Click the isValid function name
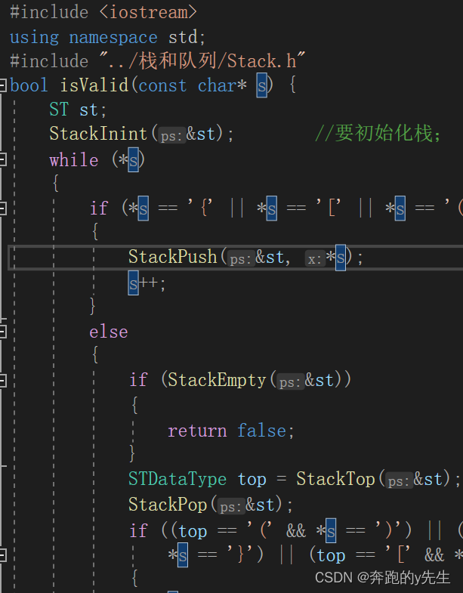 (x=94, y=85)
